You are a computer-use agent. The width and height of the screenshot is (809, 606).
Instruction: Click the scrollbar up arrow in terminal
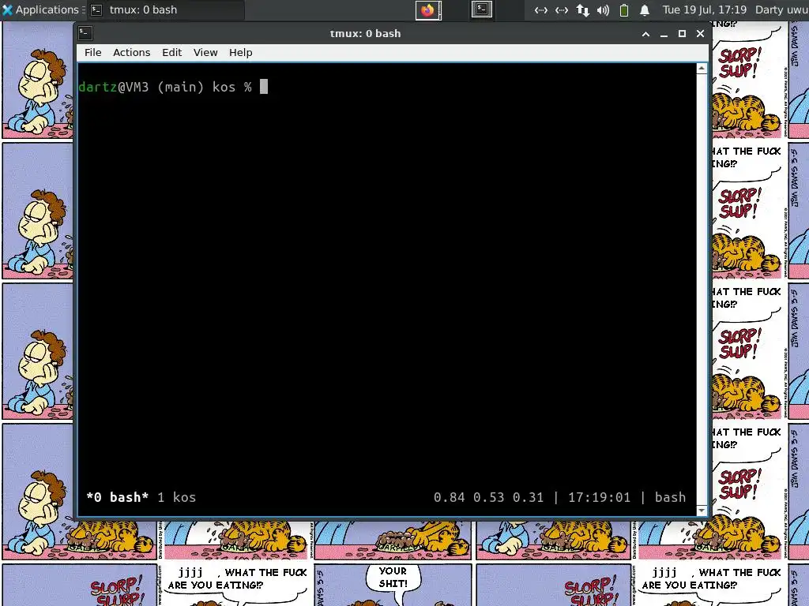[x=702, y=69]
